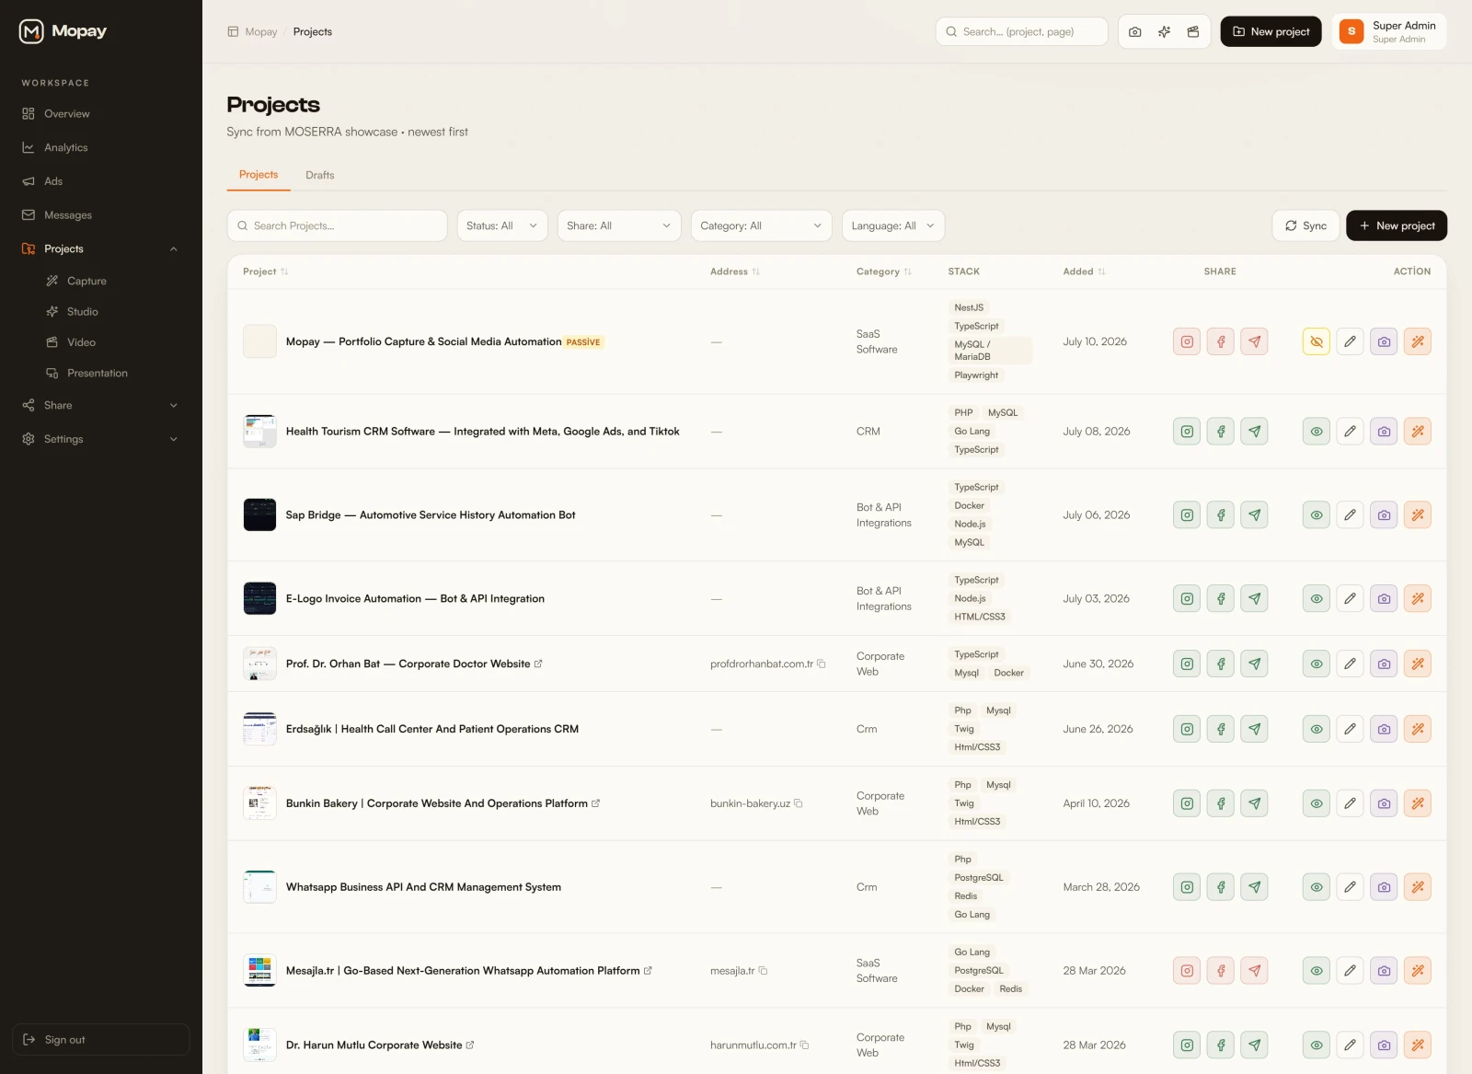1472x1074 pixels.
Task: Focus the global search (project, page) field
Action: point(1021,31)
